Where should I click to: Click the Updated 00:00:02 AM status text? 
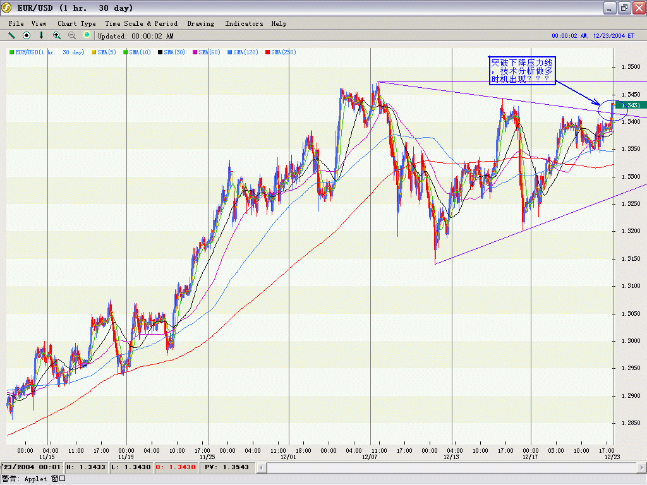tap(135, 36)
